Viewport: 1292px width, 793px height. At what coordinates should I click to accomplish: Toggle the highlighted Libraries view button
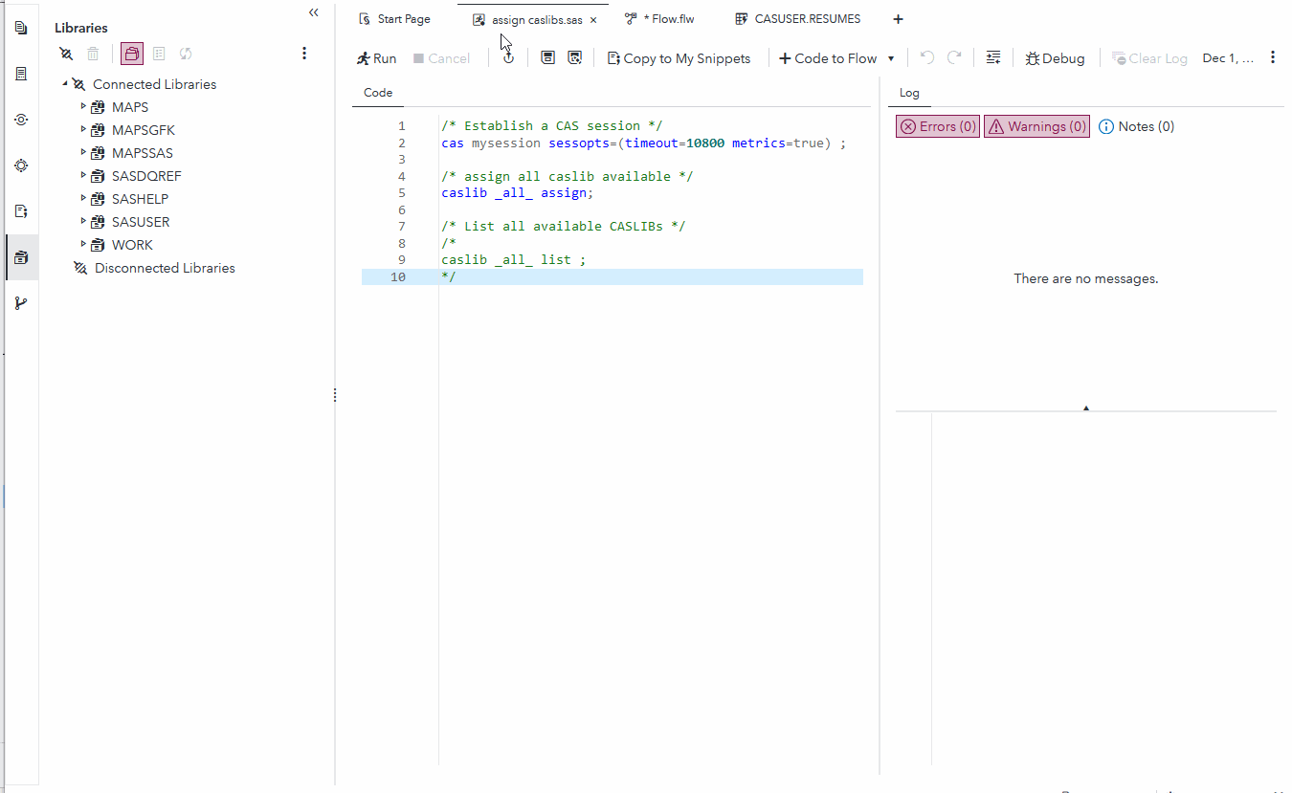click(132, 54)
